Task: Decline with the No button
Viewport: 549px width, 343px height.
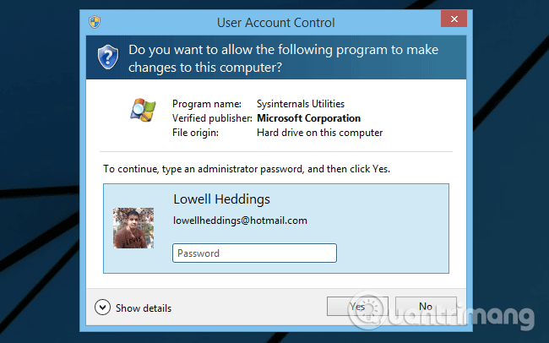Action: click(426, 306)
